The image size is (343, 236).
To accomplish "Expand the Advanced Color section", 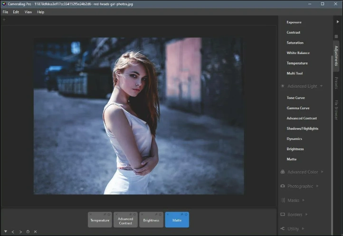I will coord(303,172).
